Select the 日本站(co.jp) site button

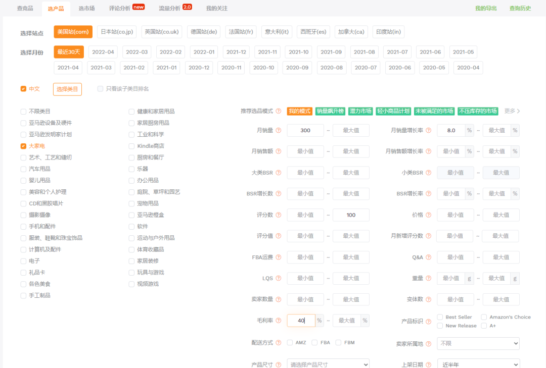(x=117, y=32)
